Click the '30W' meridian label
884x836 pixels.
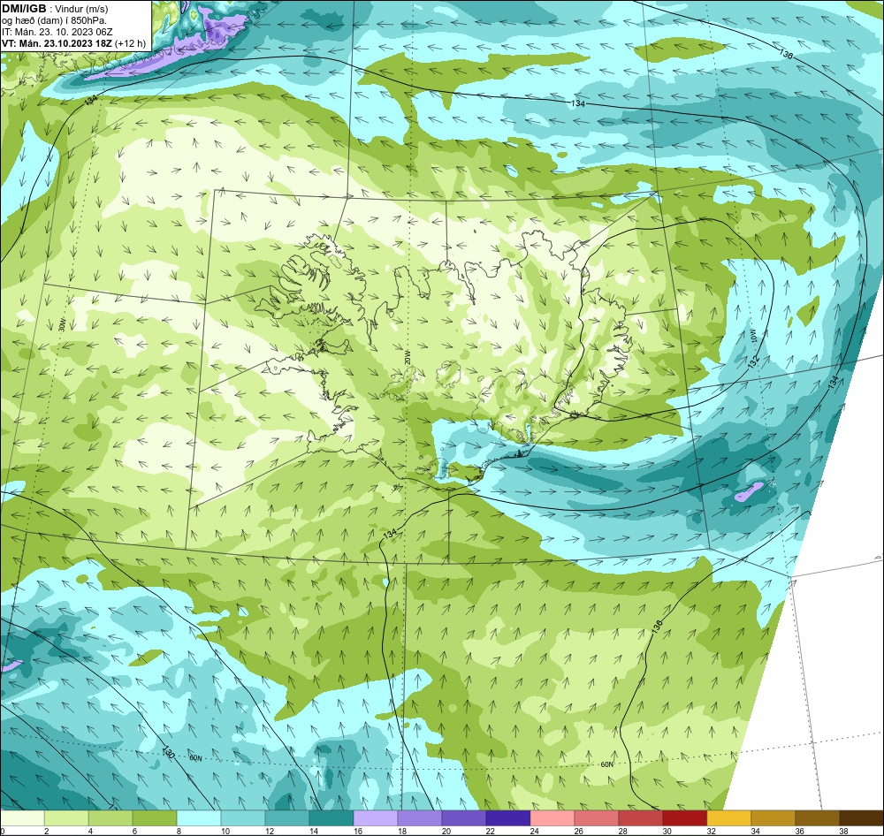tap(62, 324)
